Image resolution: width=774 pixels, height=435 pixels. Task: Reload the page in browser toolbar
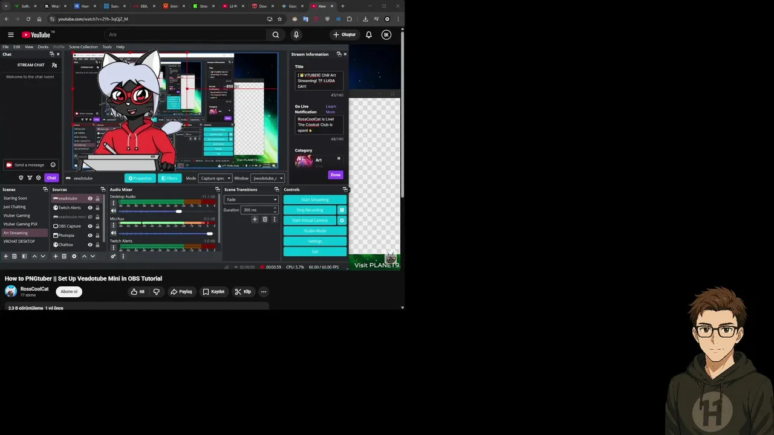coord(28,19)
